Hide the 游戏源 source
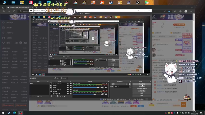The width and height of the screenshot is (205, 115). (68, 92)
